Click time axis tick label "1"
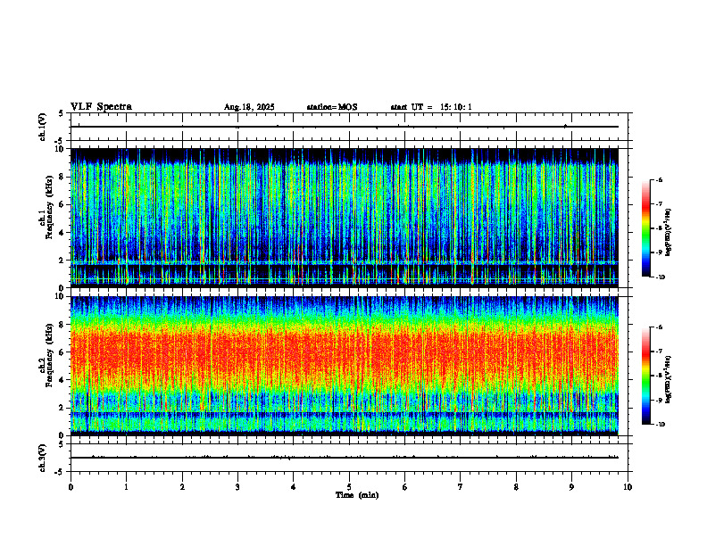Screen dimensions: 707x546 (x=126, y=487)
